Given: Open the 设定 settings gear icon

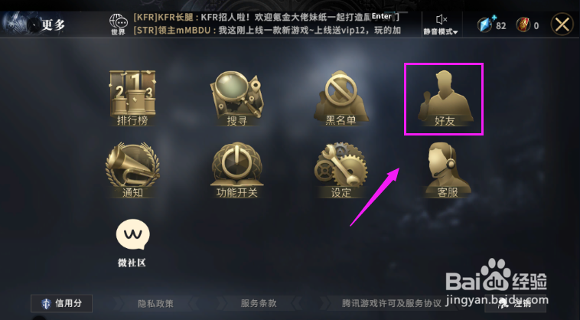Looking at the screenshot, I should click(x=341, y=170).
